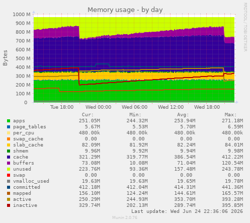Image resolution: width=250 pixels, height=223 pixels.
Task: Click mapped current value 156.10M
Action: (x=90, y=193)
